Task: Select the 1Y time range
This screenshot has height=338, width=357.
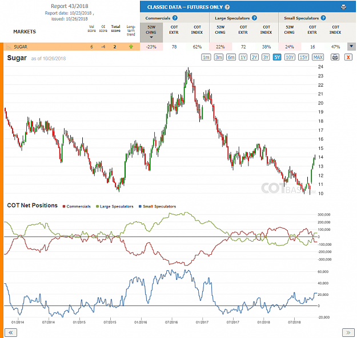Action: 243,57
